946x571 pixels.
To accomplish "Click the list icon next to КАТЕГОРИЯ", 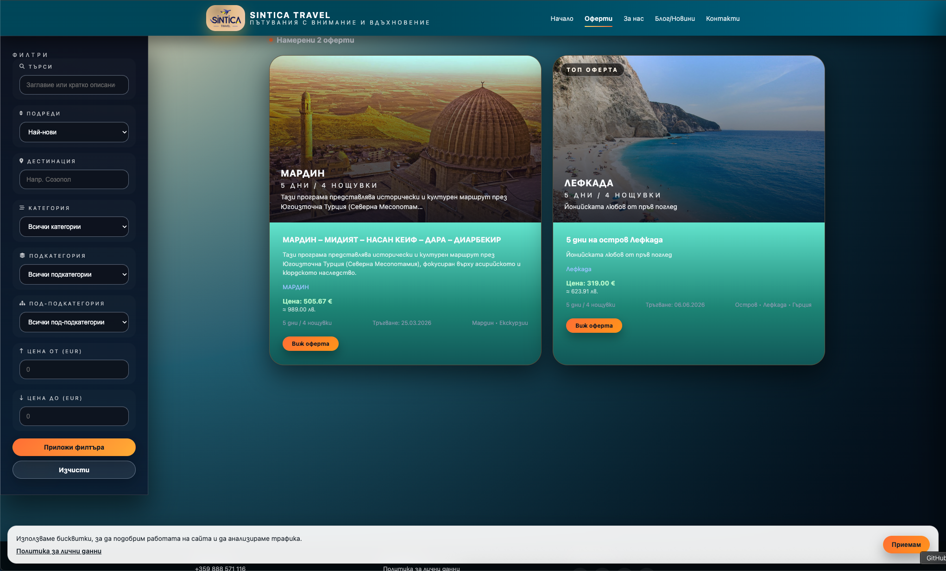I will point(21,208).
